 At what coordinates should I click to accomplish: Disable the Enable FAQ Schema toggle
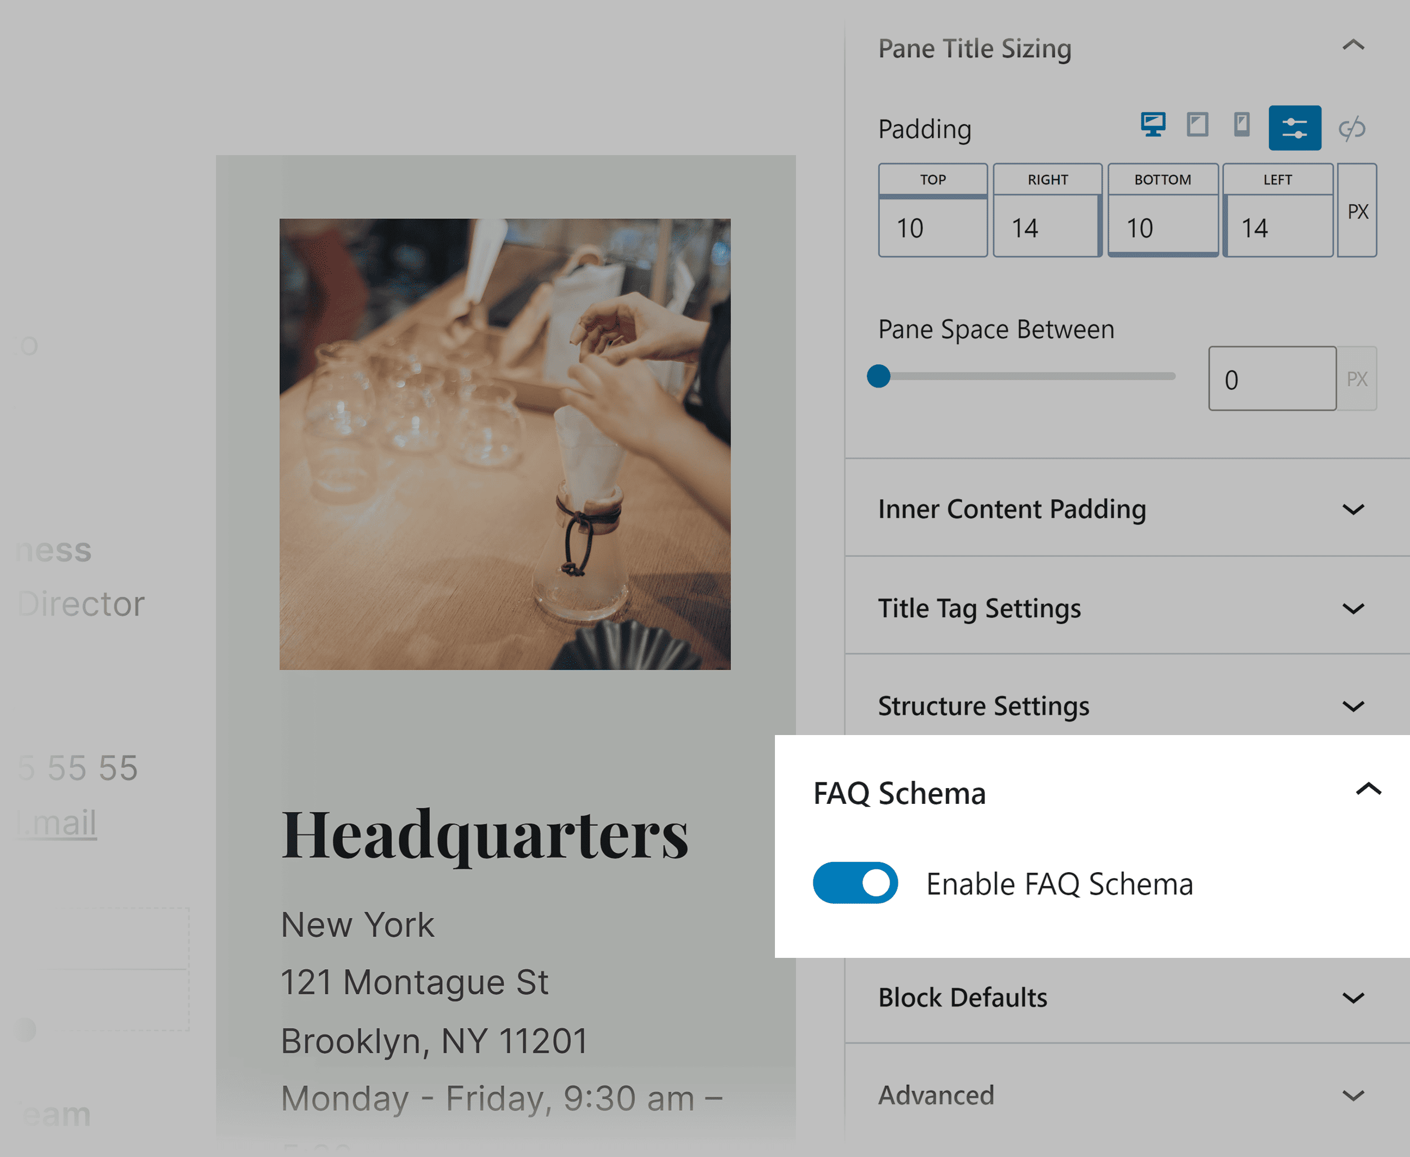855,883
